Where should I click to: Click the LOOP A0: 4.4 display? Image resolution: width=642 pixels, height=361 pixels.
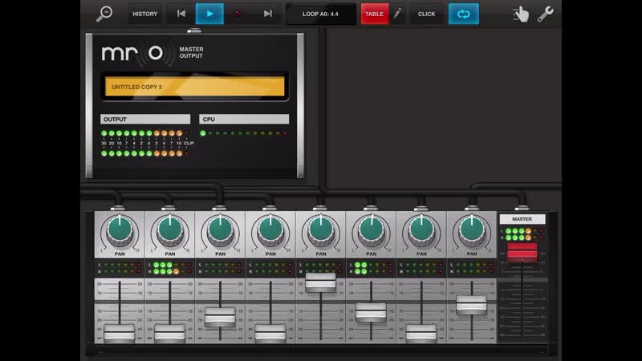[x=320, y=14]
